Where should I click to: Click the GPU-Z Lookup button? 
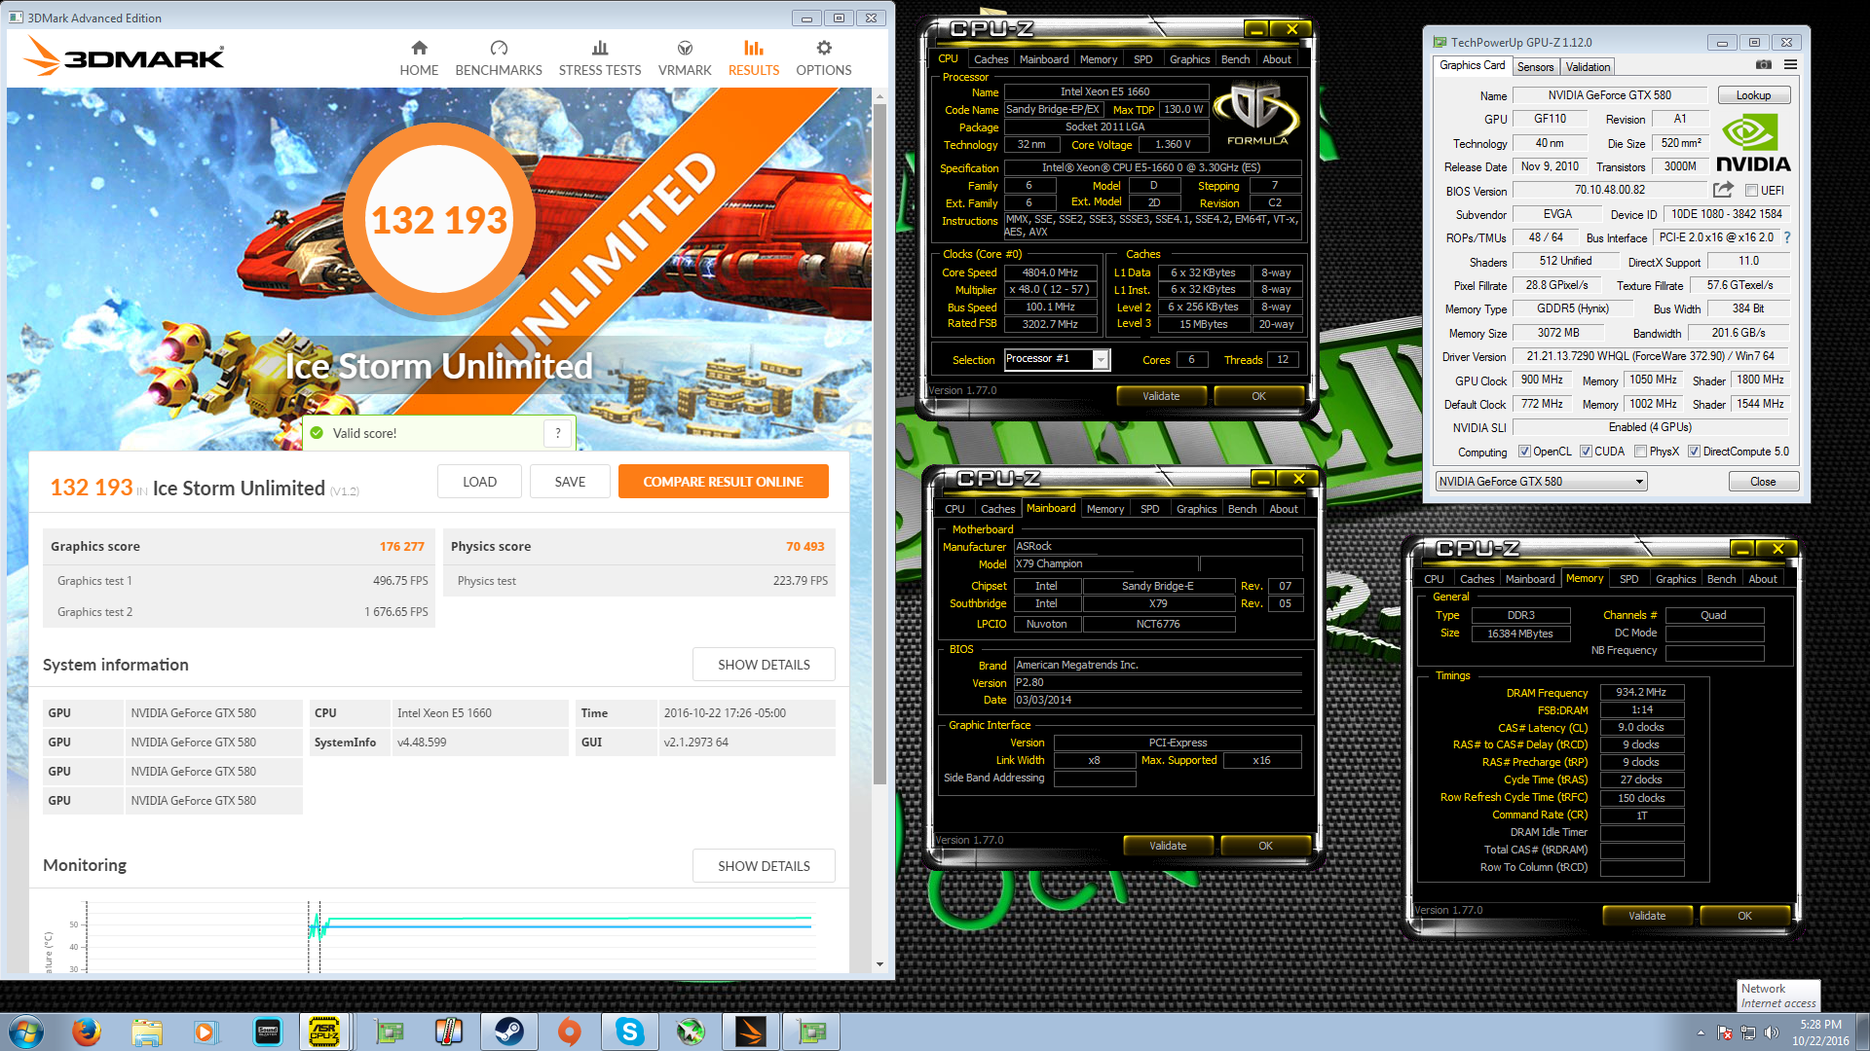pyautogui.click(x=1753, y=95)
